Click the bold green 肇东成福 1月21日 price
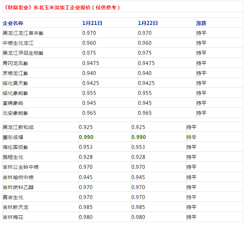Screen dimensions: 245x225 tap(86, 137)
